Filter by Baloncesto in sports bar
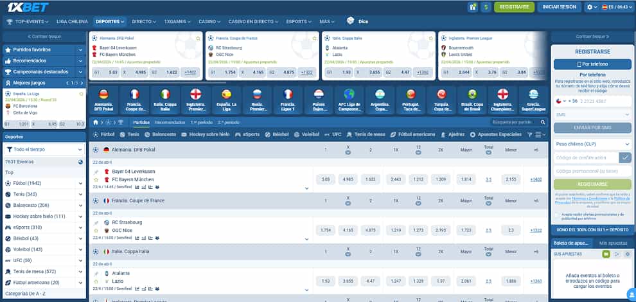The width and height of the screenshot is (636, 302). pos(160,134)
